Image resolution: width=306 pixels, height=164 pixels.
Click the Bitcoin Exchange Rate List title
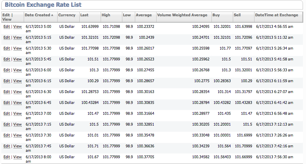tap(43, 5)
